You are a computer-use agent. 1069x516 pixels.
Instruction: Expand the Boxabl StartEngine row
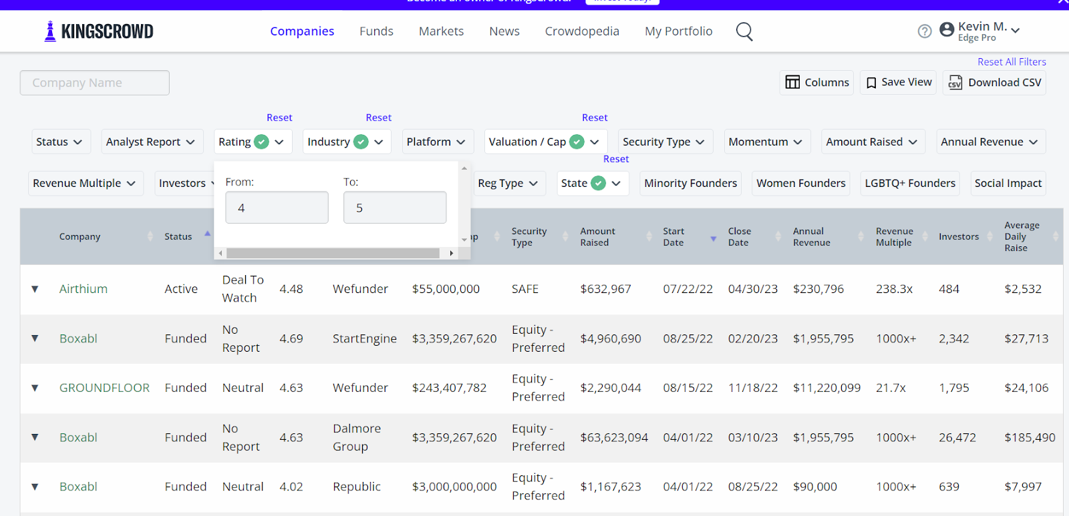pos(35,338)
